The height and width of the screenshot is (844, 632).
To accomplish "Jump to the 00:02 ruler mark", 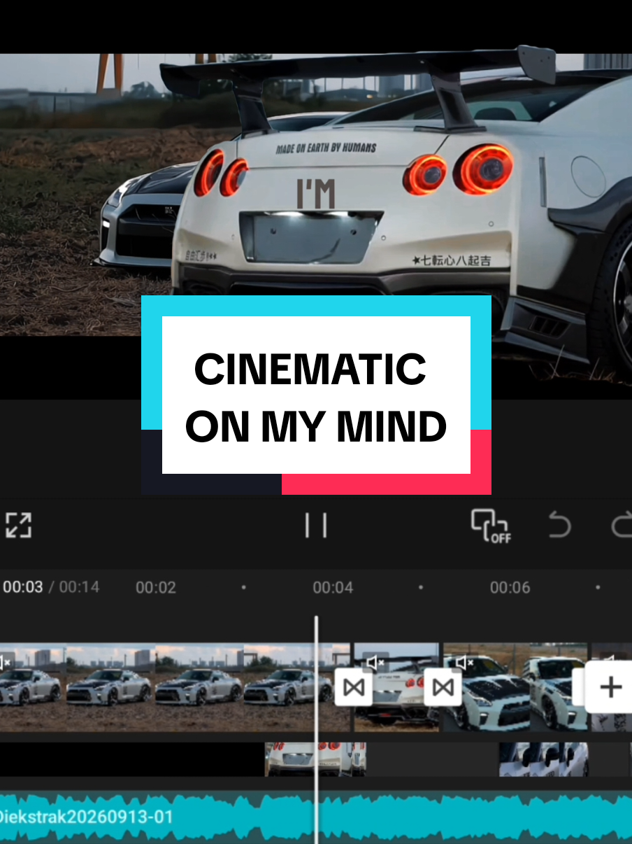I will (x=156, y=587).
